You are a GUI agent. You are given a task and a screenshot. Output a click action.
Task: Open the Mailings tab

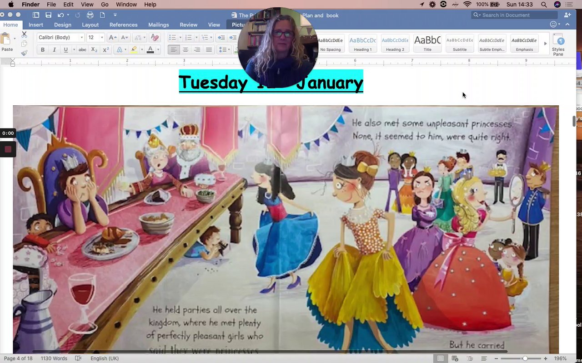pos(159,25)
